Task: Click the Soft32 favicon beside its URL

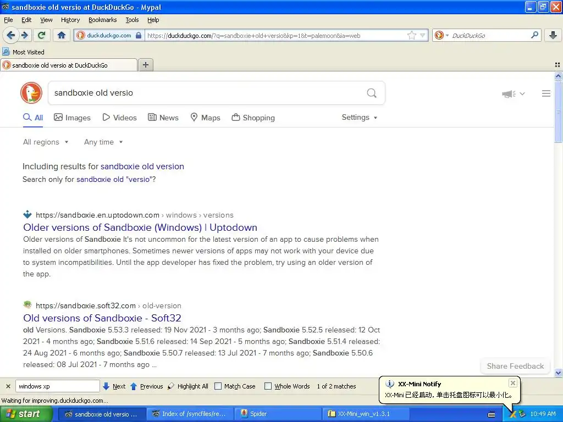Action: [27, 305]
